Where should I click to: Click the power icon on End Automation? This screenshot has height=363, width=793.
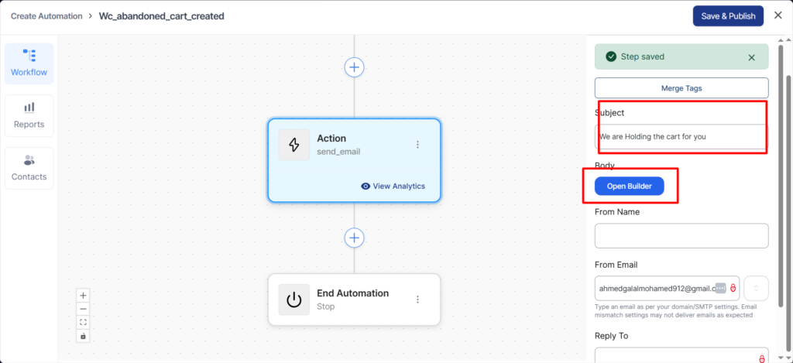click(294, 300)
